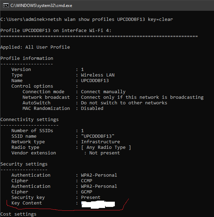The width and height of the screenshot is (214, 217).
Task: Click "Do not switch to other networks"
Action: pyautogui.click(x=124, y=103)
